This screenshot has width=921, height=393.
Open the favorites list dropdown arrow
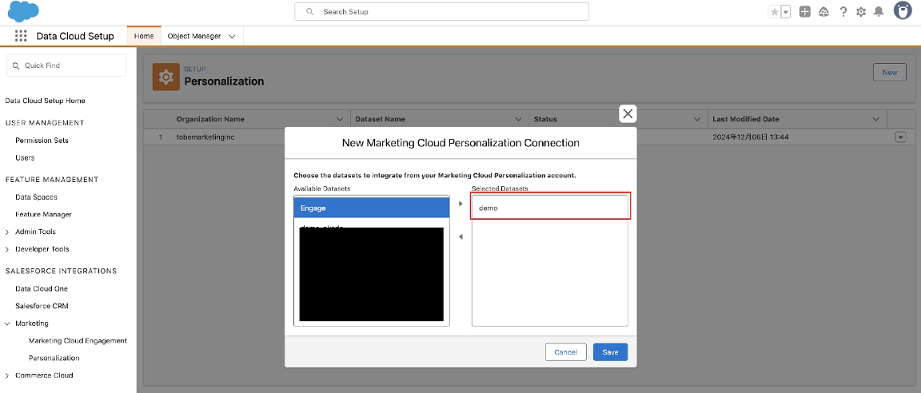pyautogui.click(x=785, y=12)
